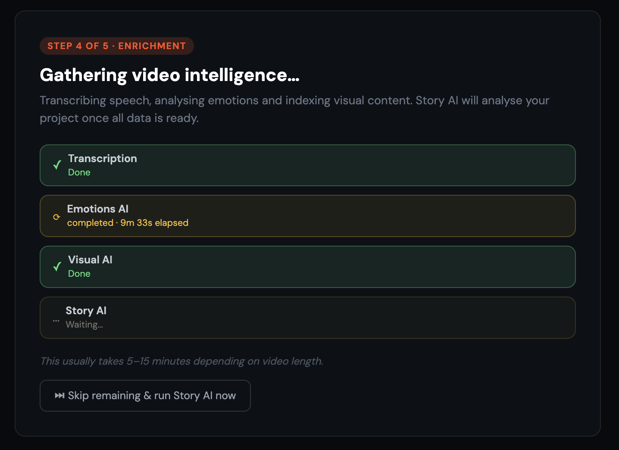Select the 'Step 4 of 5 · Enrichment' badge
The height and width of the screenshot is (450, 619).
[117, 46]
